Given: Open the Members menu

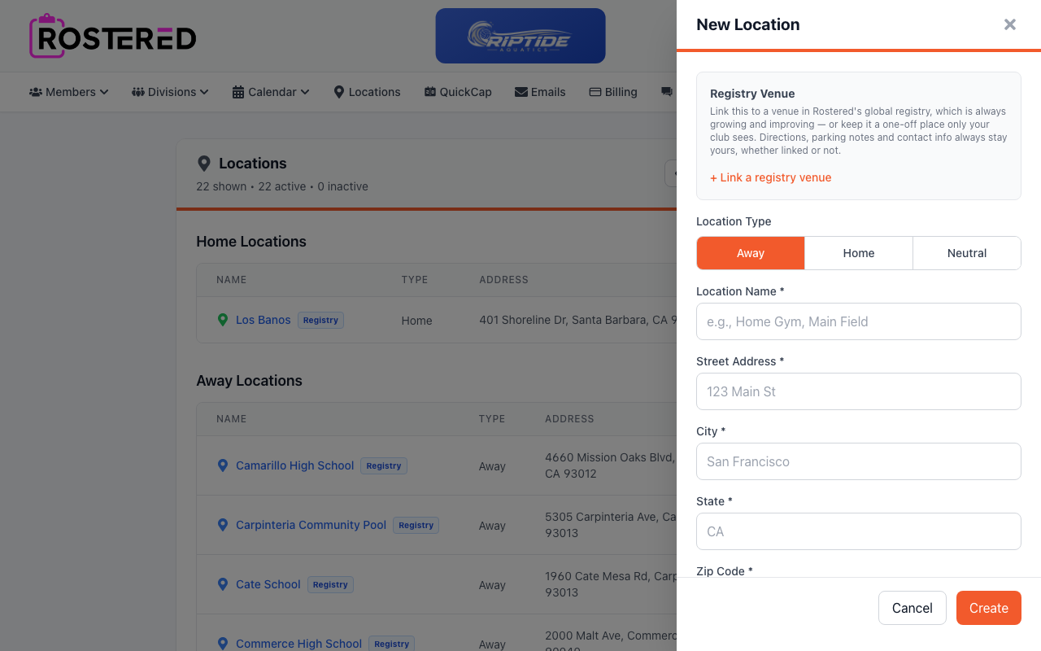Looking at the screenshot, I should (x=69, y=92).
